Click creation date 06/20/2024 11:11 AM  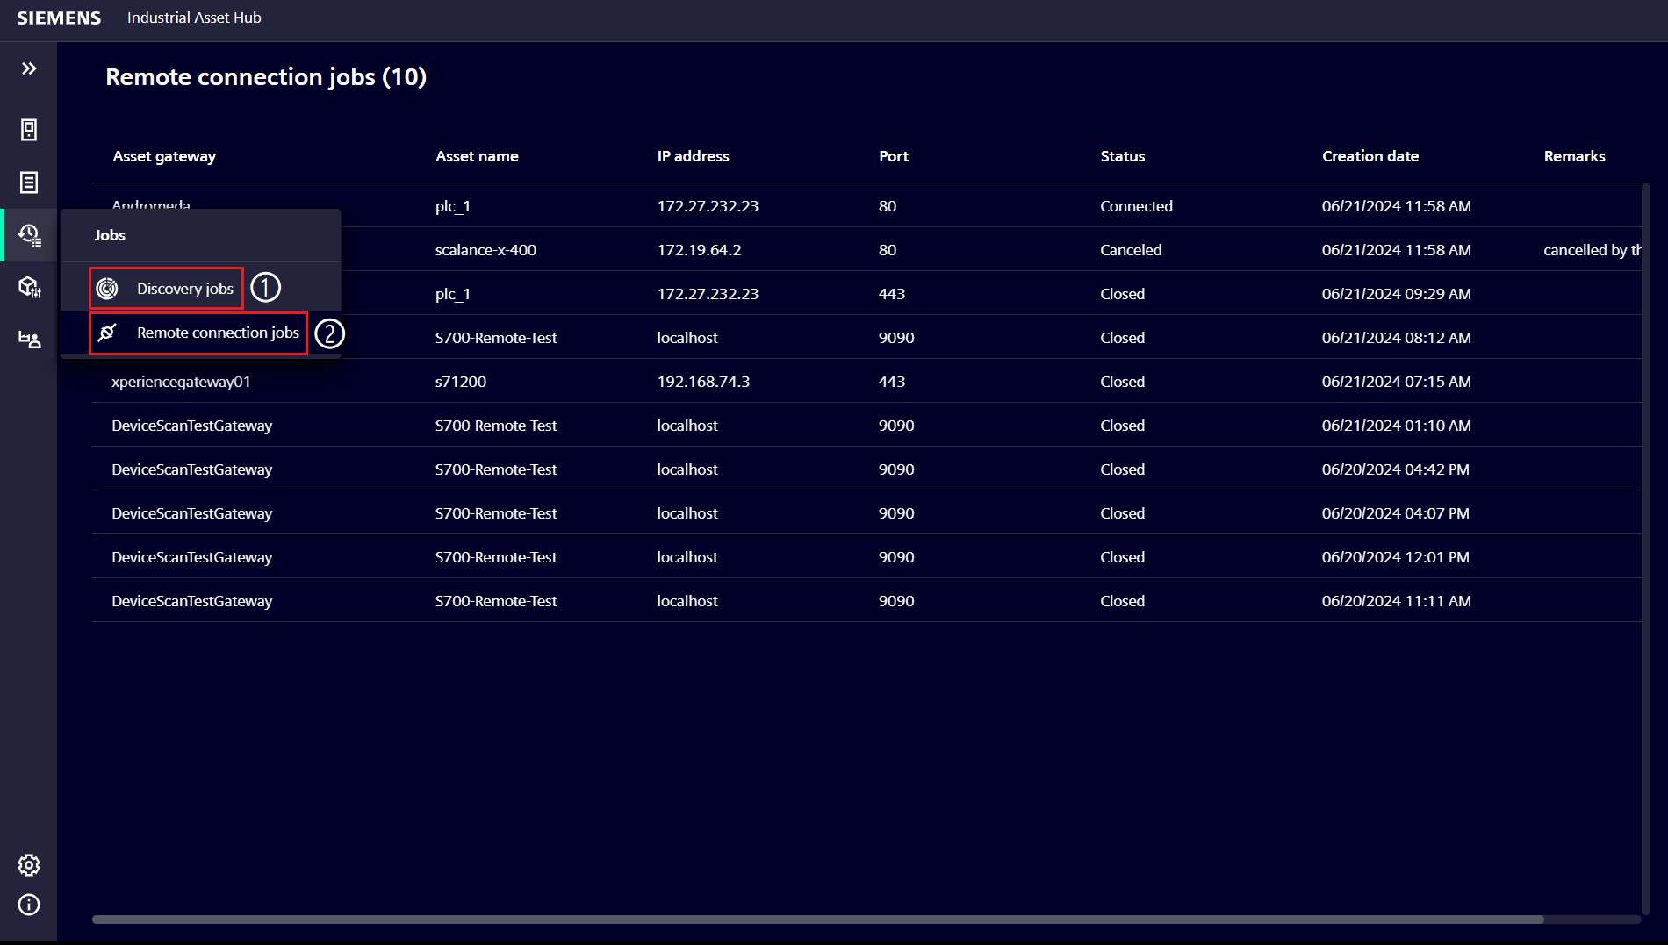point(1396,601)
